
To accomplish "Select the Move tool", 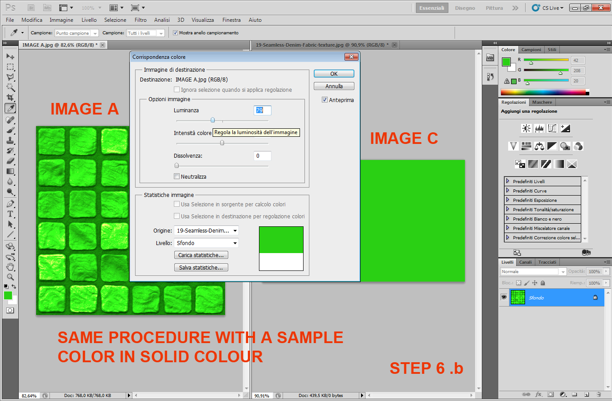I will pyautogui.click(x=10, y=57).
